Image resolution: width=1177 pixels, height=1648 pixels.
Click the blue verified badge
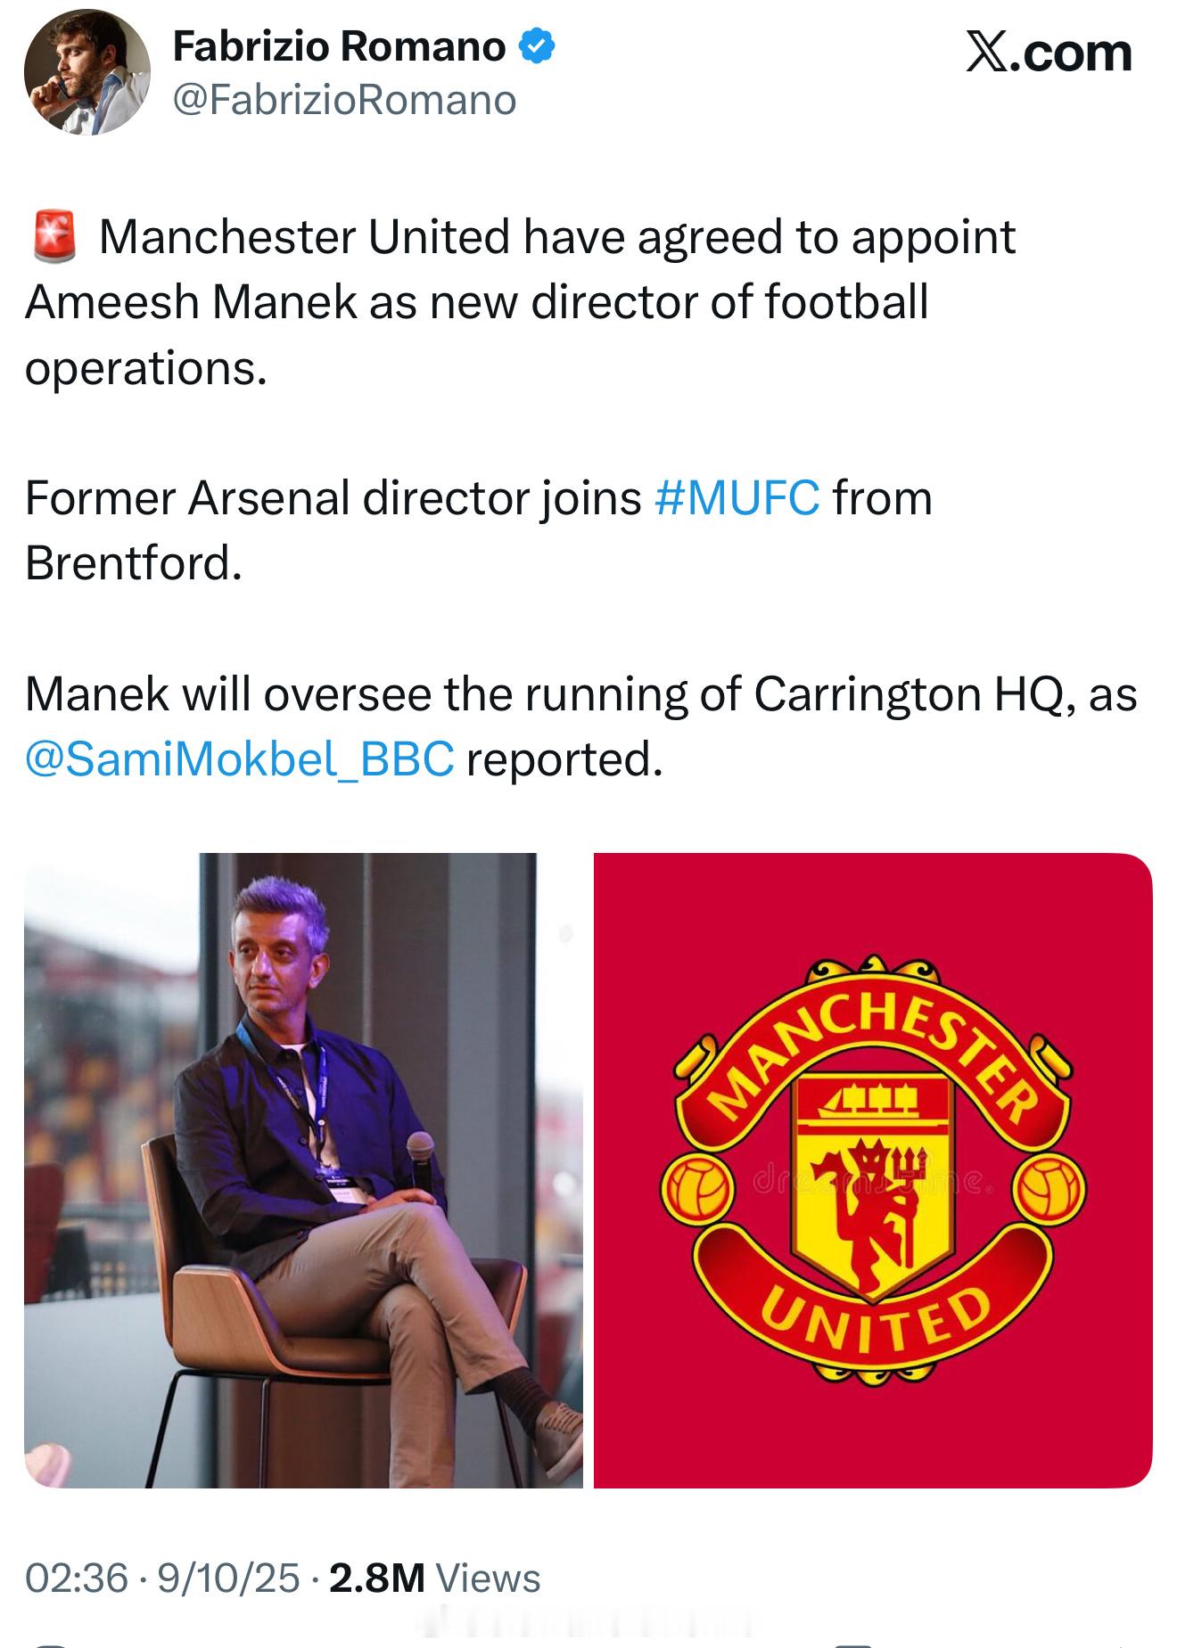(538, 46)
